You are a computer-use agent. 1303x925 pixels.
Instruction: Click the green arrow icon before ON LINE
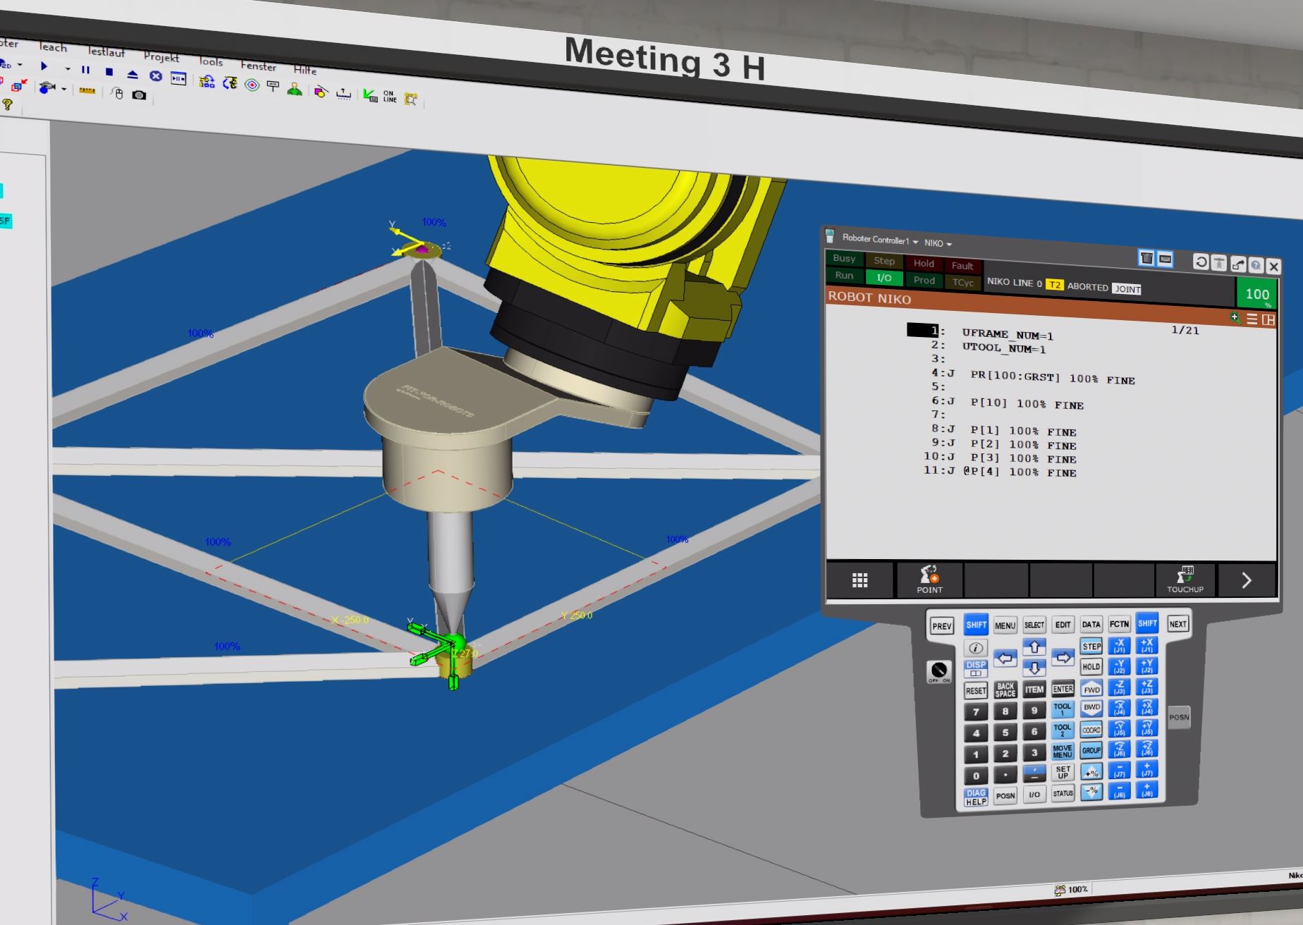click(x=369, y=95)
